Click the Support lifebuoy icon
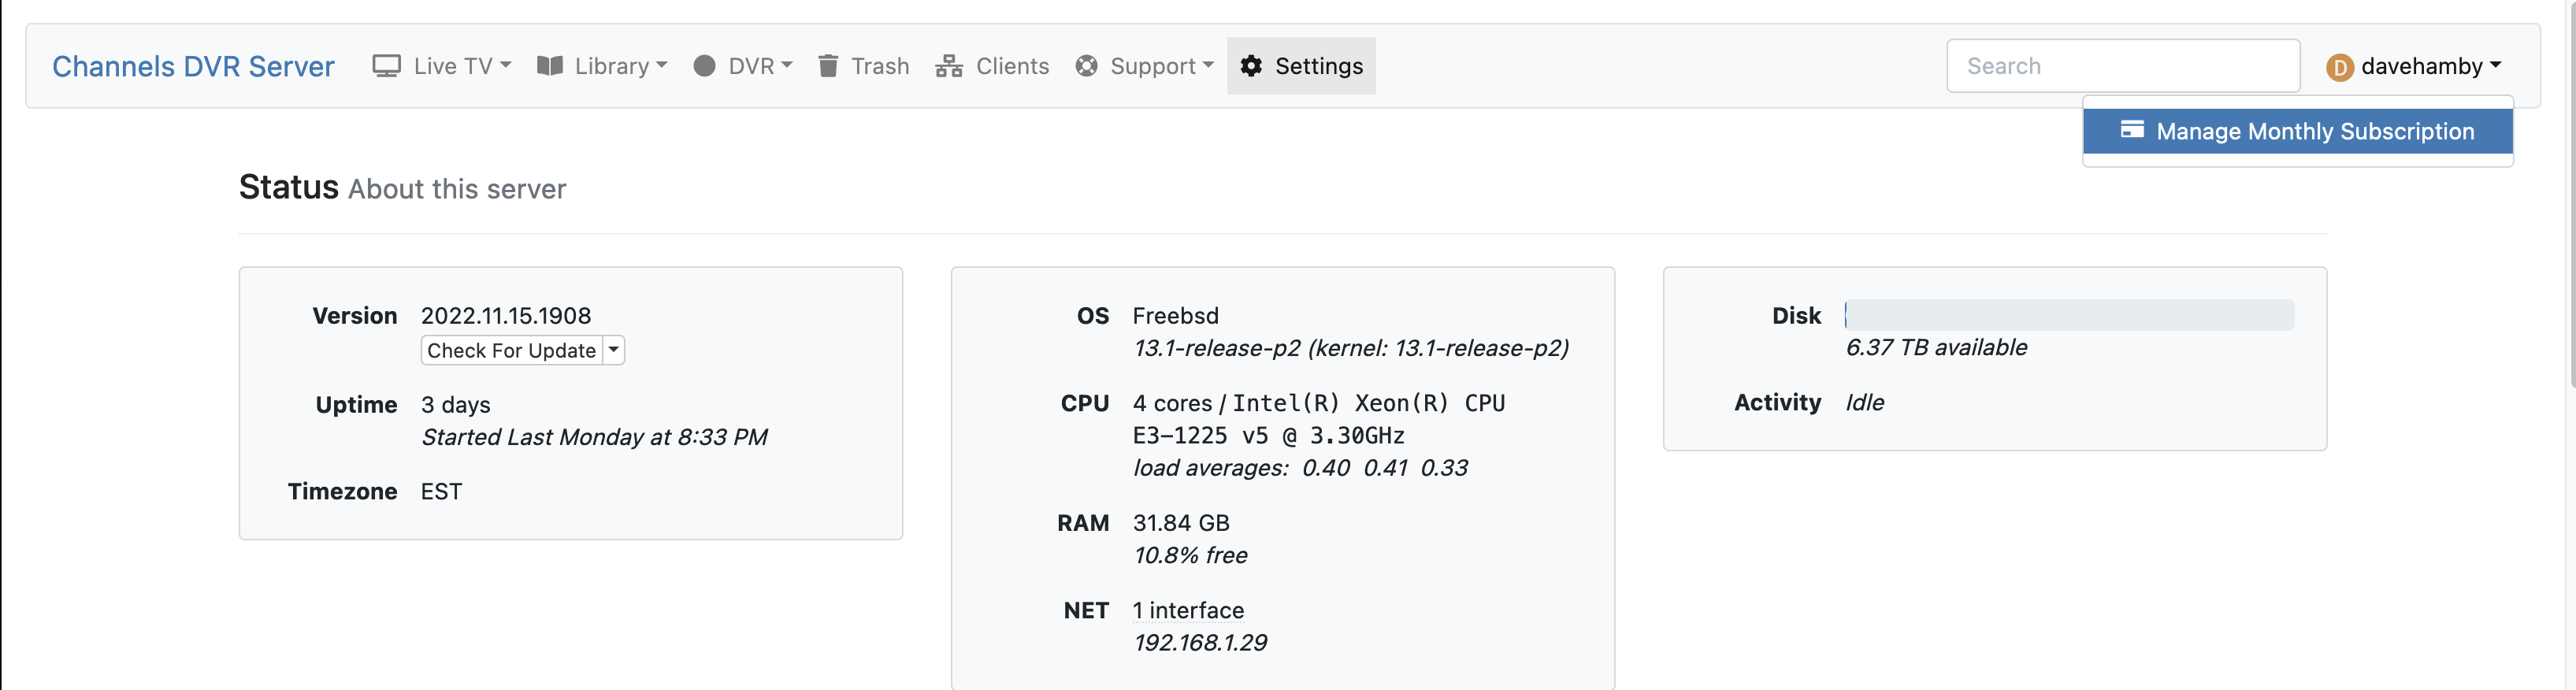This screenshot has height=690, width=2576. (1086, 66)
